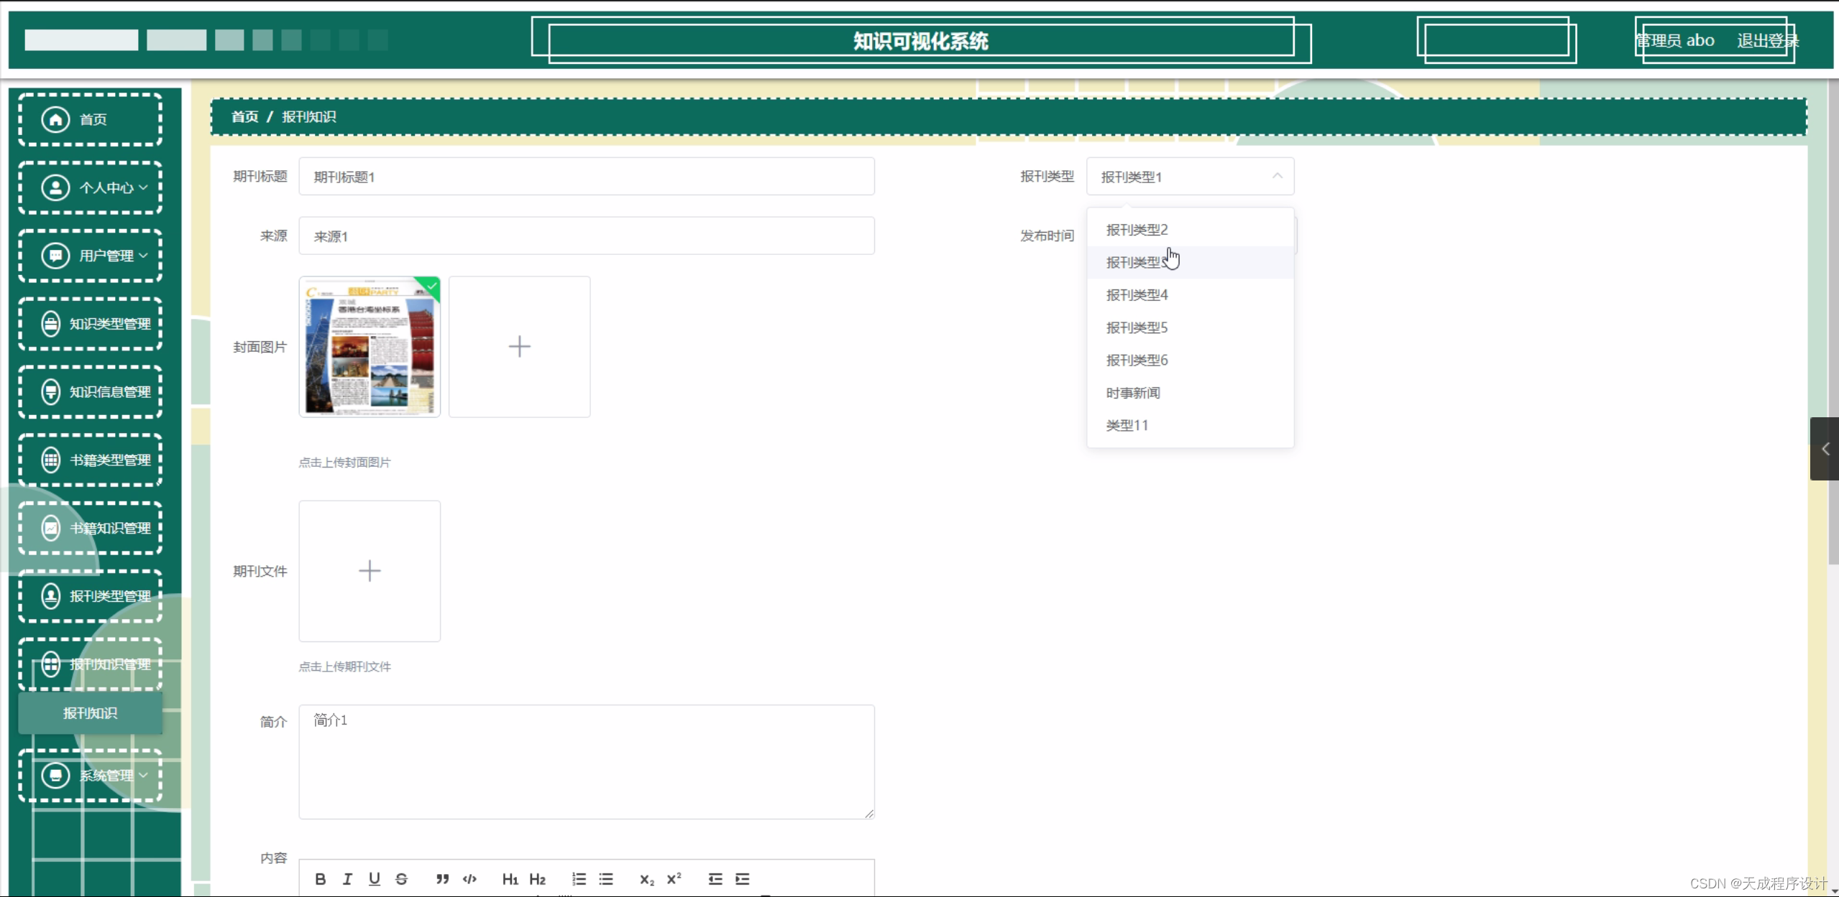Apply superscript formatting

click(x=674, y=879)
